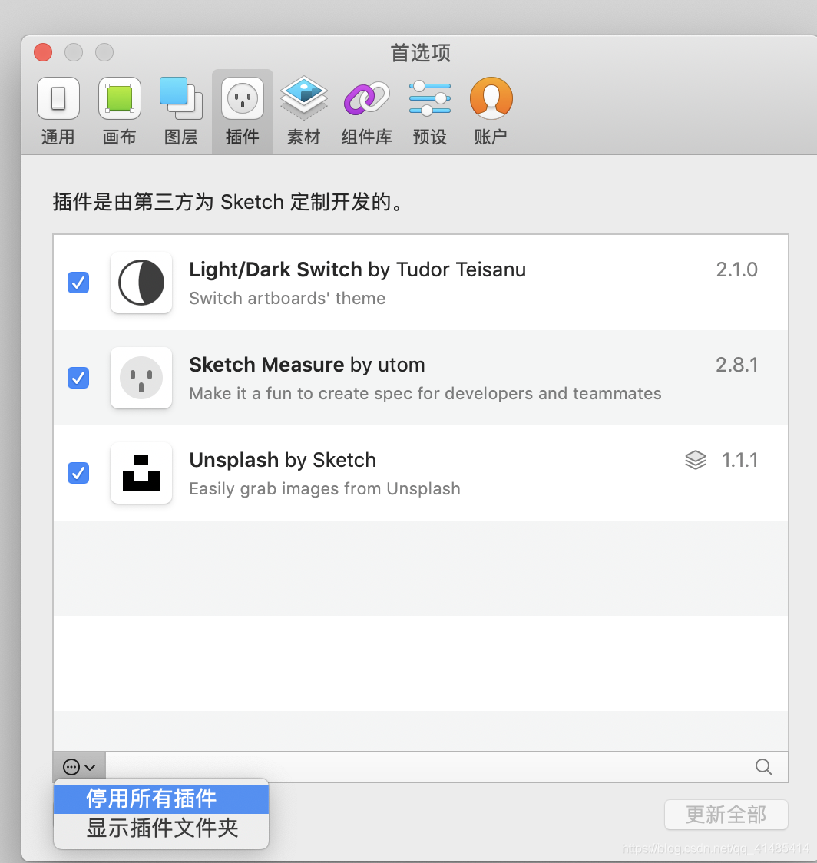Screen dimensions: 817x863
Task: Open the 组件库 (Libraries) tab
Action: 367,112
